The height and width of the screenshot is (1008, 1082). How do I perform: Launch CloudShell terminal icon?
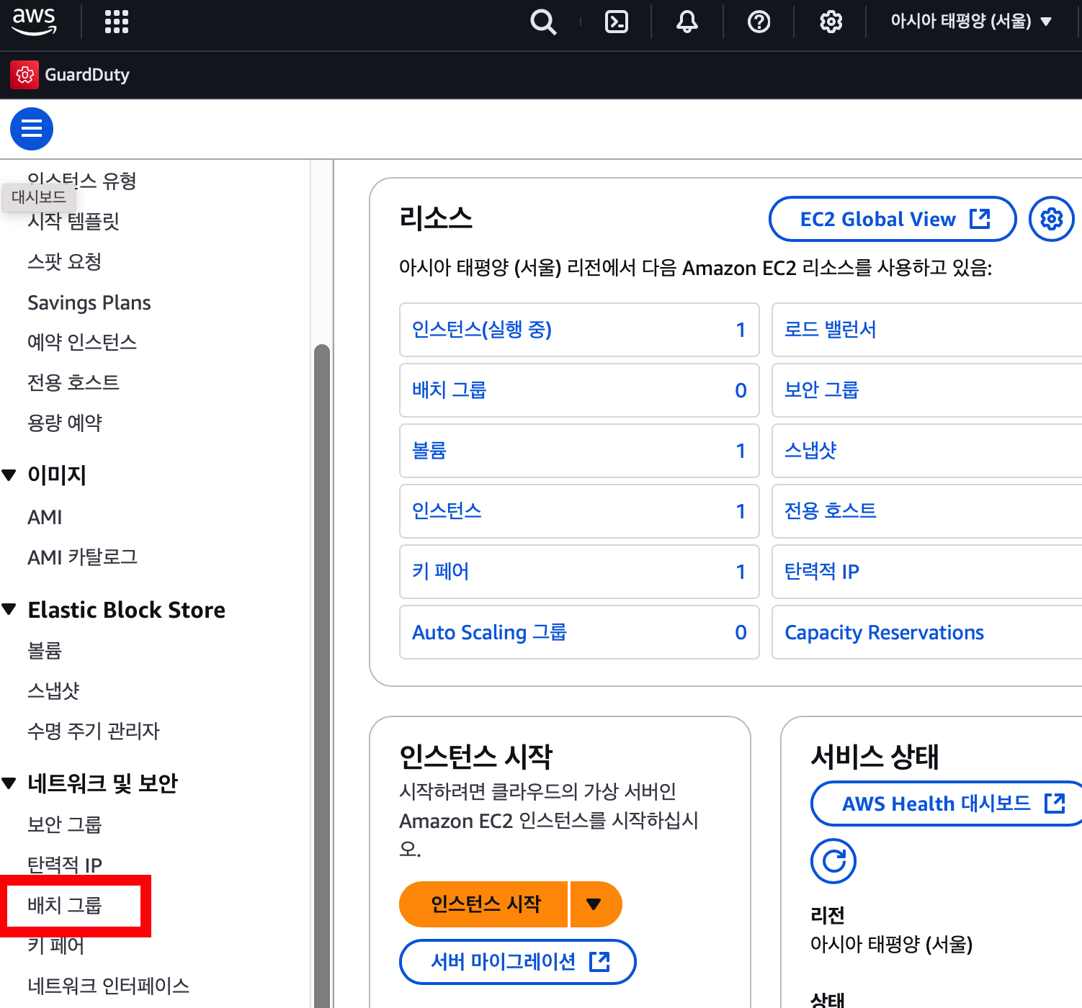(617, 22)
